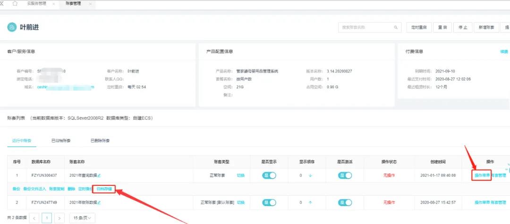Edit name of 2021年做账数据 via pencil icon
Viewport: 510px width, 224px height.
click(99, 202)
